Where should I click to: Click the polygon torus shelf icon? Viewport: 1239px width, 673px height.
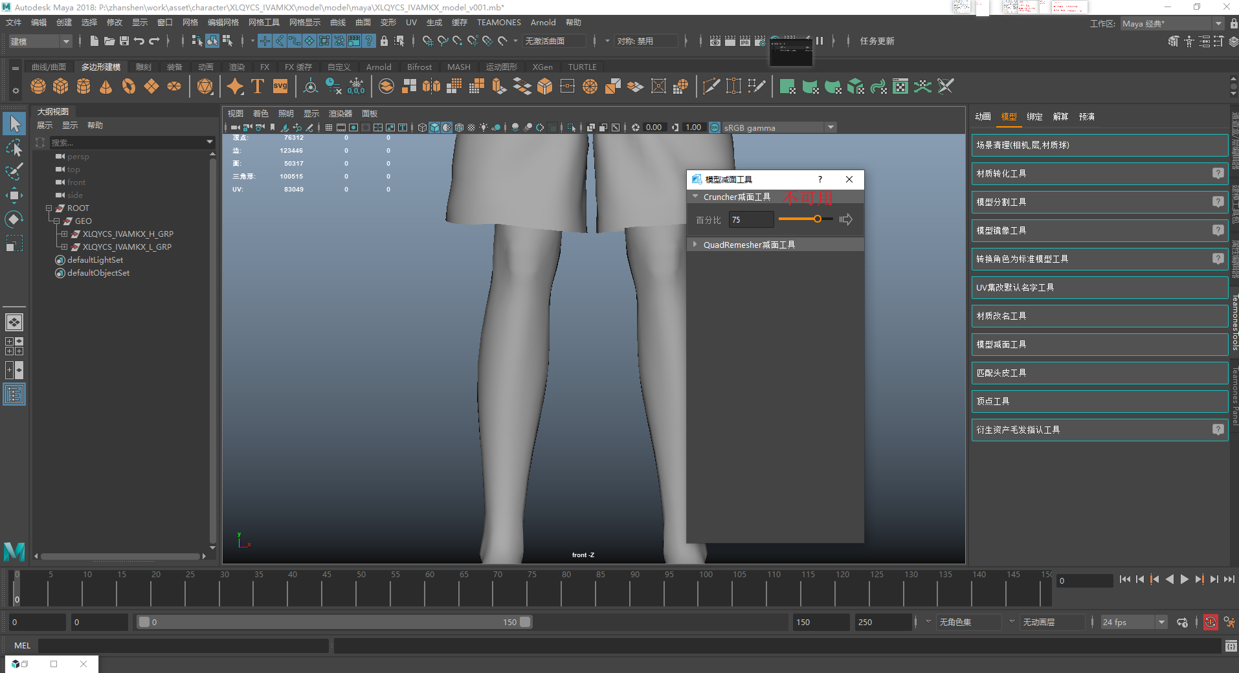(129, 86)
